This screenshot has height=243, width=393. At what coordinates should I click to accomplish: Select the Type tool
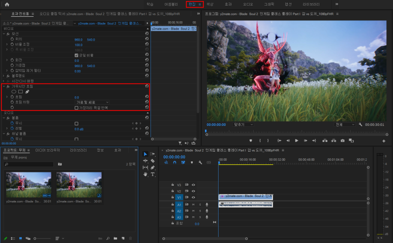coord(153,174)
